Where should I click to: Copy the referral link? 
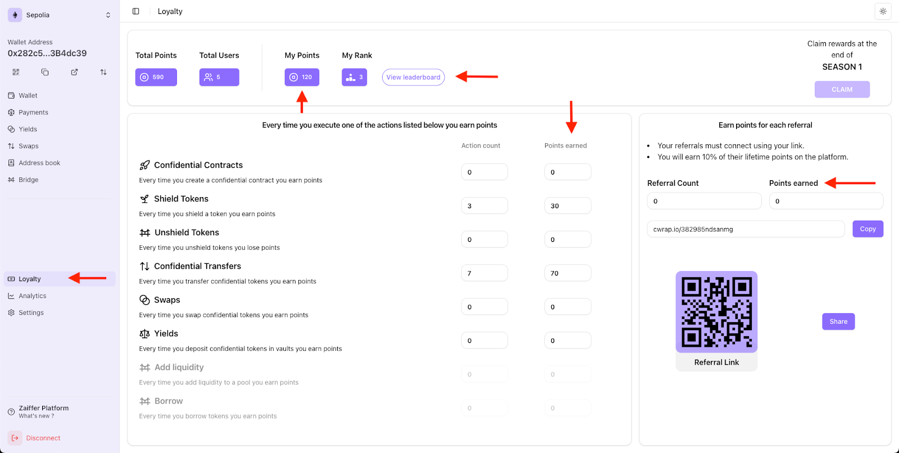click(868, 229)
